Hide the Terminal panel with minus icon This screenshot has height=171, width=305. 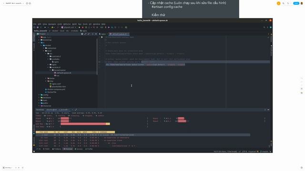(268, 110)
